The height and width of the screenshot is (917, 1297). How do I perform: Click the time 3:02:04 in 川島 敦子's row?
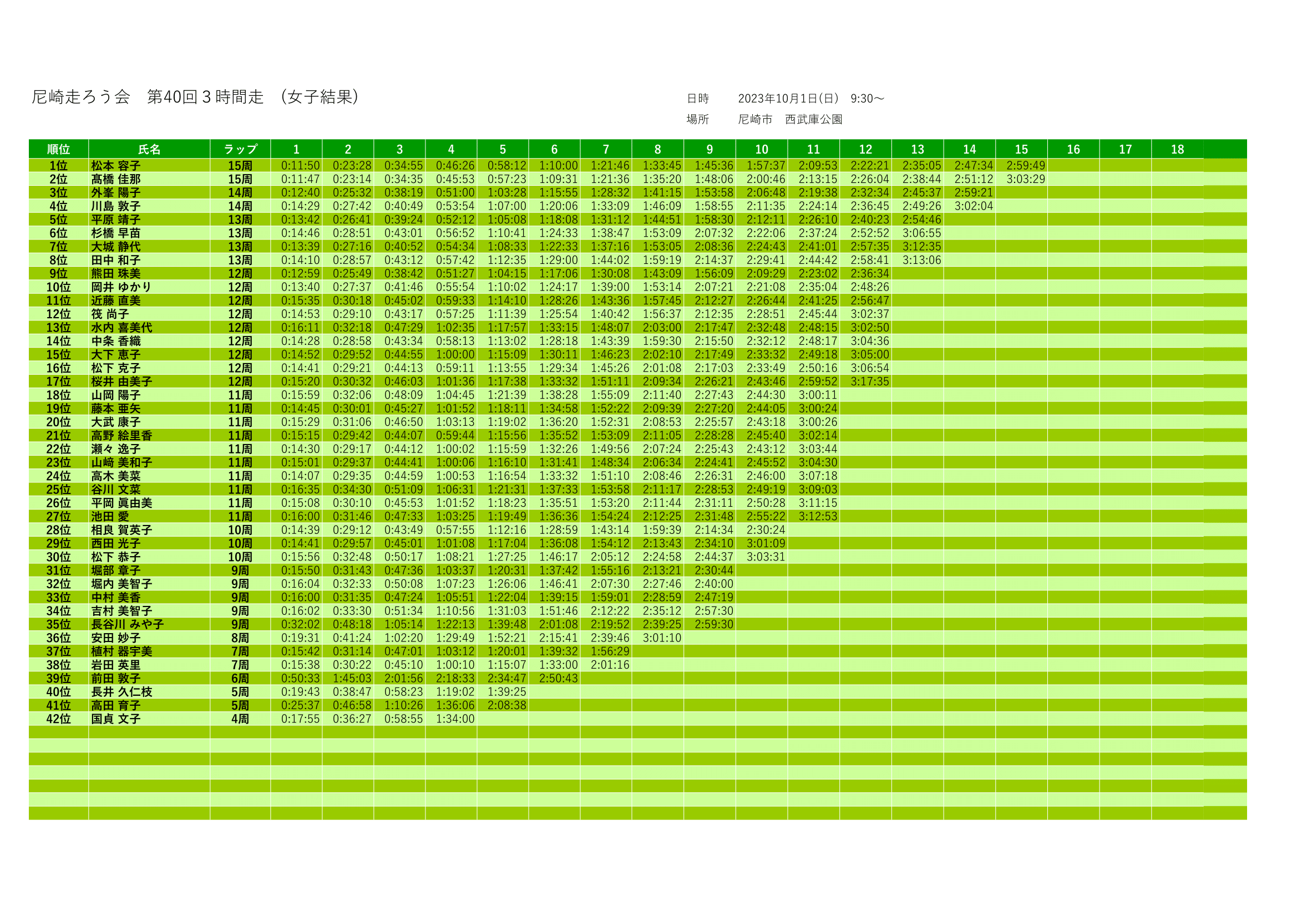click(974, 206)
